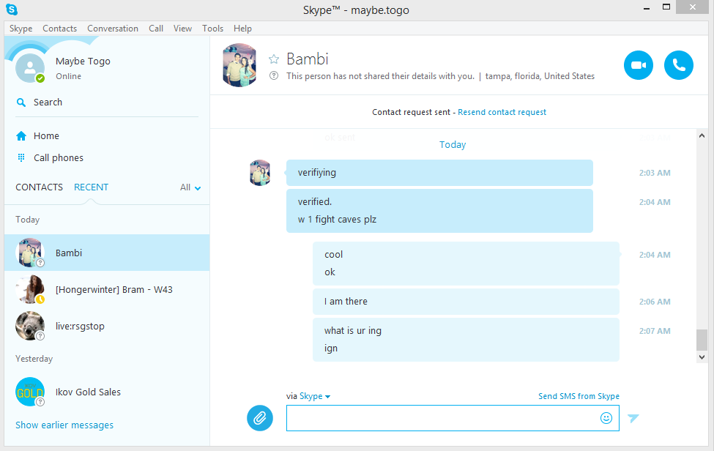Screen dimensions: 714x451
Task: Maximize the Skype window
Action: point(666,7)
